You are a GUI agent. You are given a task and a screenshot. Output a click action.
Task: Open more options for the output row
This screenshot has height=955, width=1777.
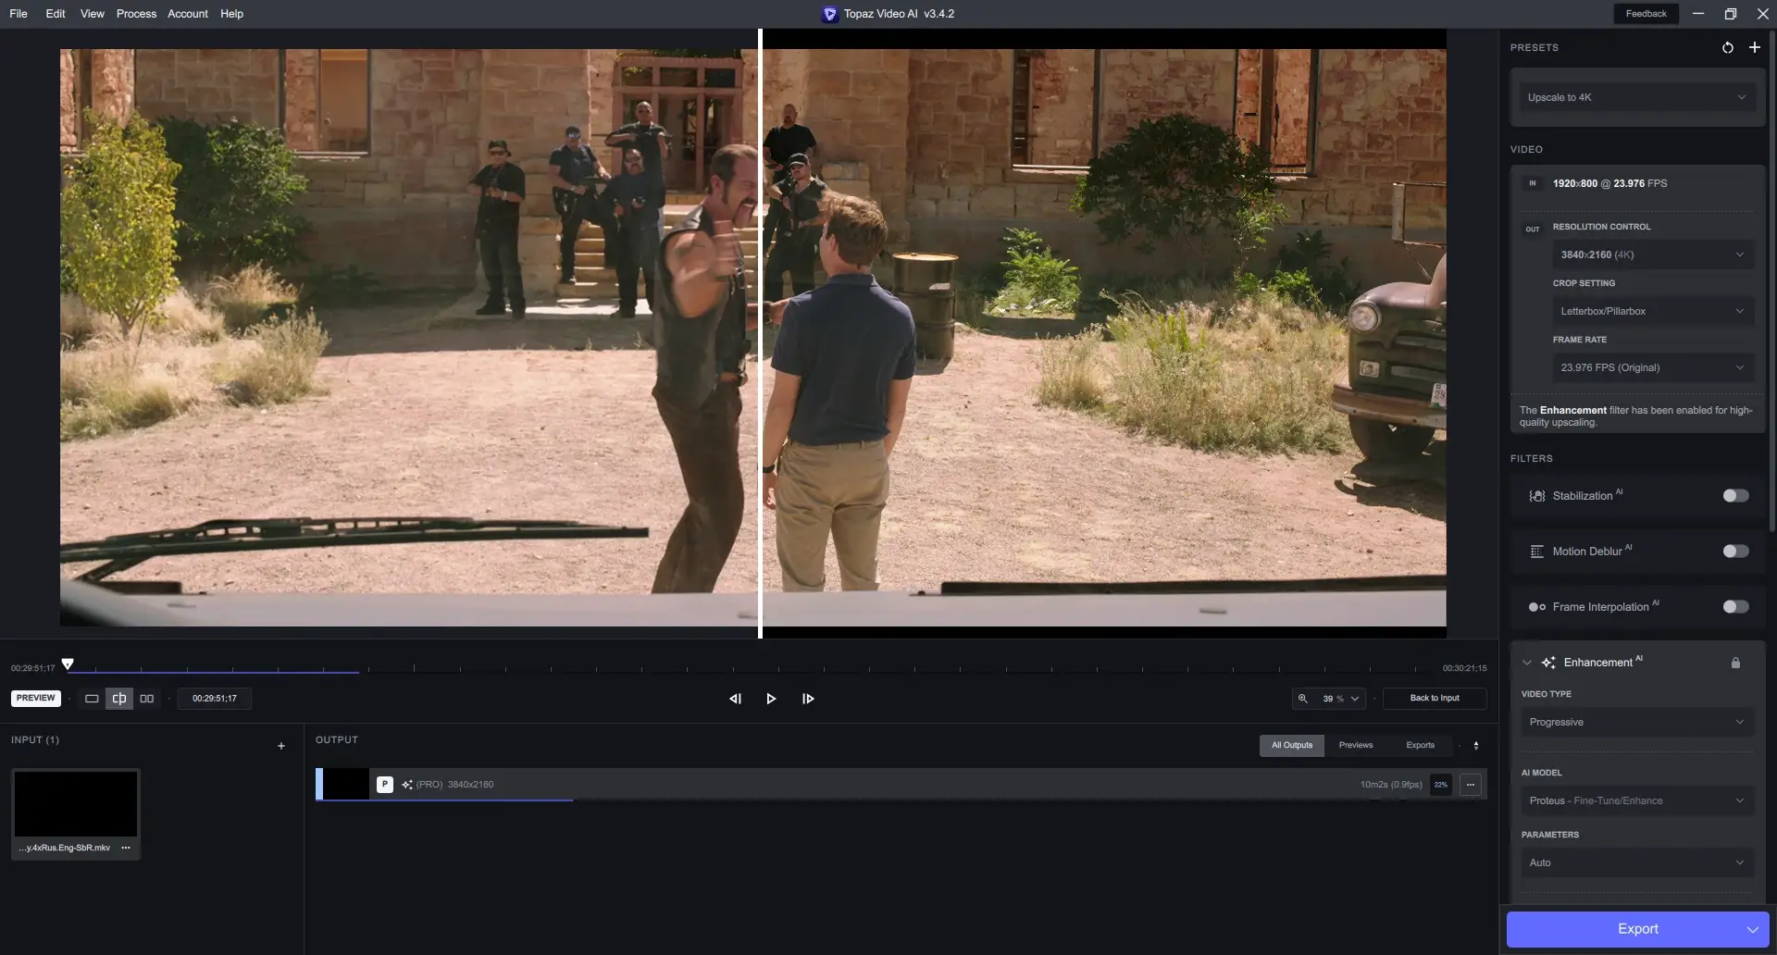[1471, 785]
